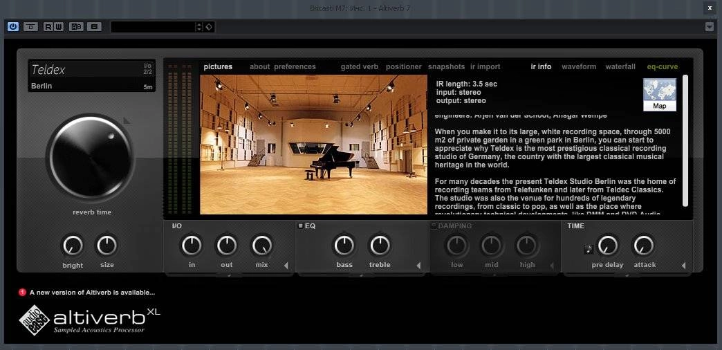Screen dimensions: 722x350
Task: Click the I/O in knob
Action: 192,246
